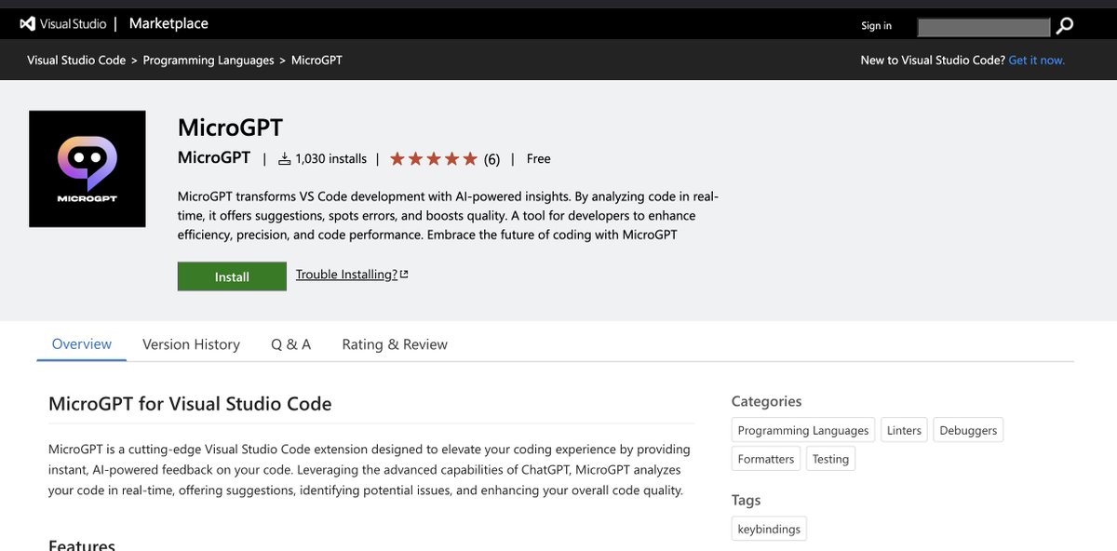
Task: Open the Marketplace home link
Action: point(168,23)
